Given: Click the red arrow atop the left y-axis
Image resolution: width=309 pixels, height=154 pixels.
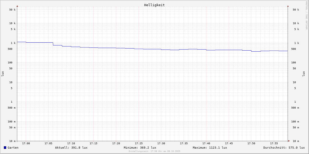Looking at the screenshot, I should click(x=17, y=6).
